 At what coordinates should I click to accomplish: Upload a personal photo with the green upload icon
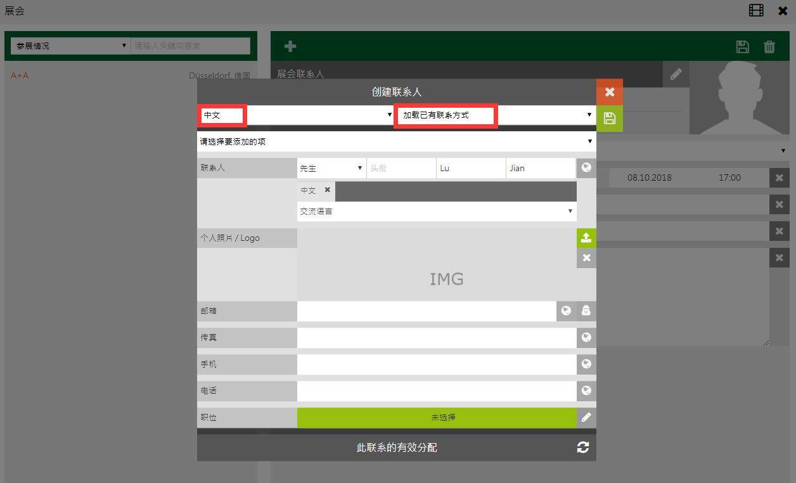point(586,238)
